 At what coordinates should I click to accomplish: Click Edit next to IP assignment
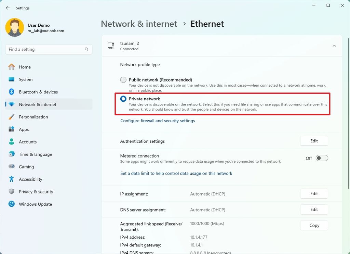314,193
